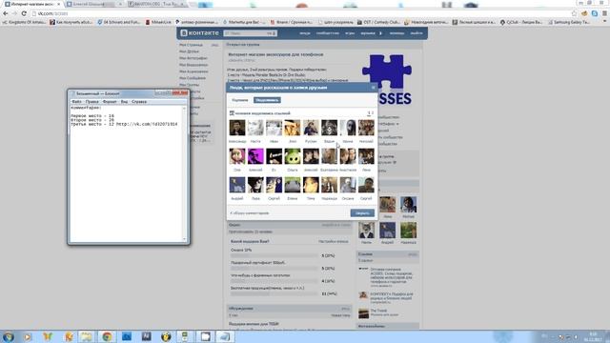Open Правка menu in Notepad
610x343 pixels.
pos(91,102)
